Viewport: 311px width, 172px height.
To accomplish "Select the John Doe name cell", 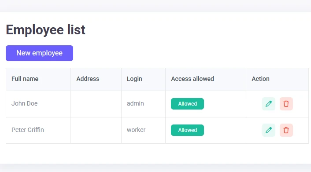I will tap(38, 104).
